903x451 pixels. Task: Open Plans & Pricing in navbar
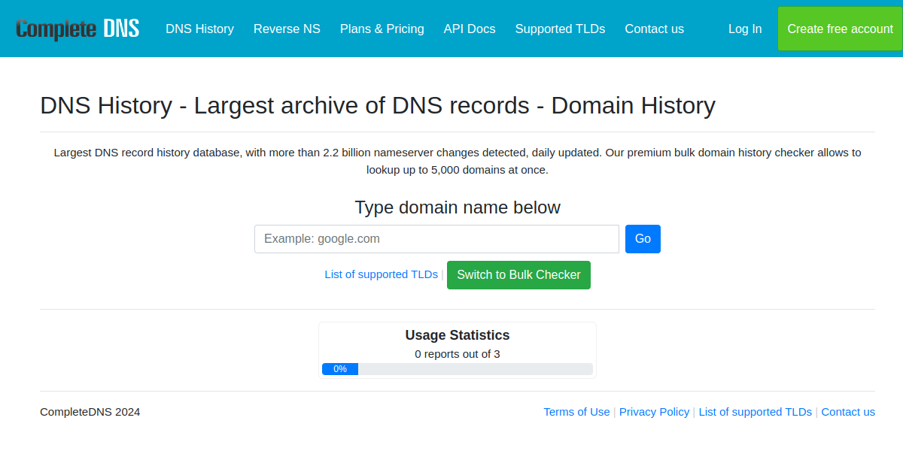[382, 29]
